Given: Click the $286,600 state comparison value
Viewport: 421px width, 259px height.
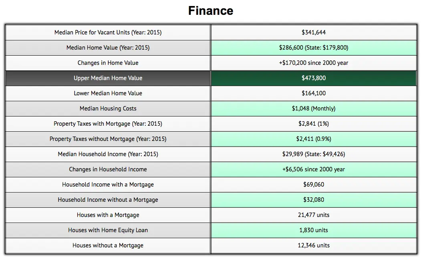Looking at the screenshot, I should pyautogui.click(x=314, y=48).
